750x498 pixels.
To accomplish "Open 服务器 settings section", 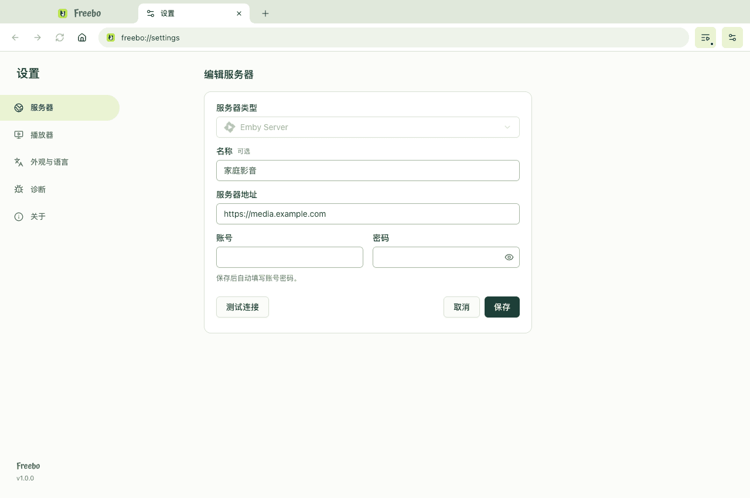I will tap(60, 108).
